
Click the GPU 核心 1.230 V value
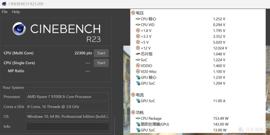click(219, 77)
